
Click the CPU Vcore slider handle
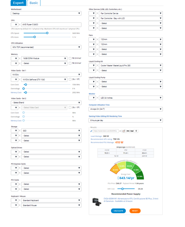[x=35, y=37]
